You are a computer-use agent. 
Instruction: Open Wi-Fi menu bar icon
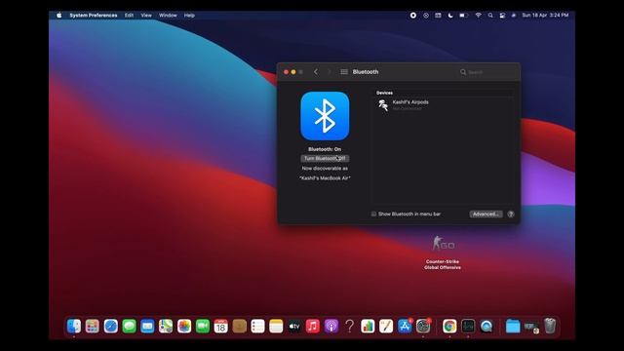479,16
